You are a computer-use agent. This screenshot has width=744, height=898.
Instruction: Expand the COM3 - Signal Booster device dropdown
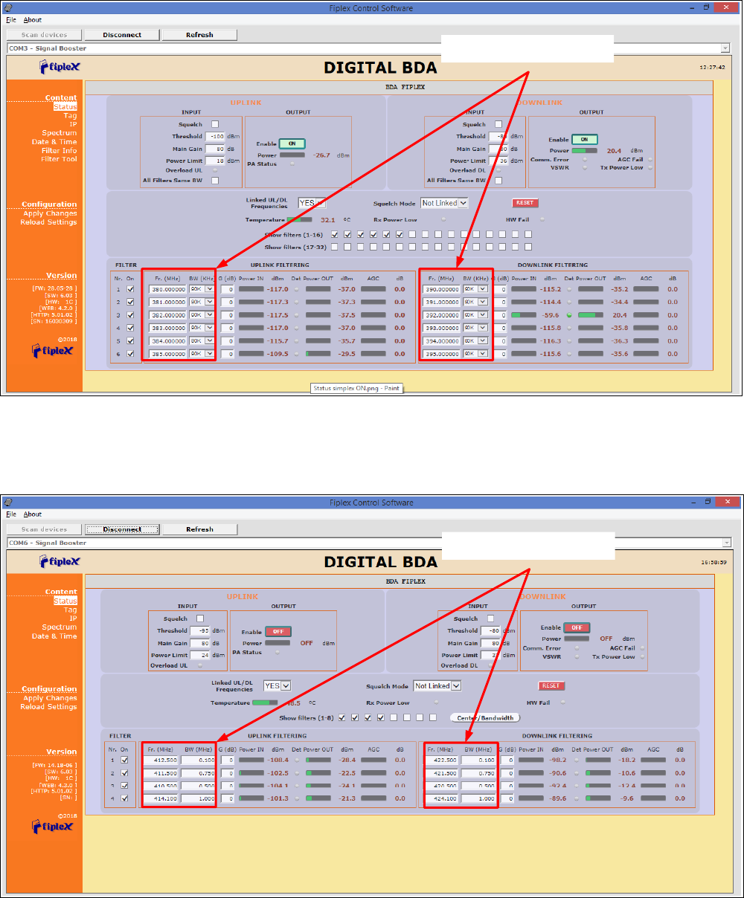click(725, 48)
